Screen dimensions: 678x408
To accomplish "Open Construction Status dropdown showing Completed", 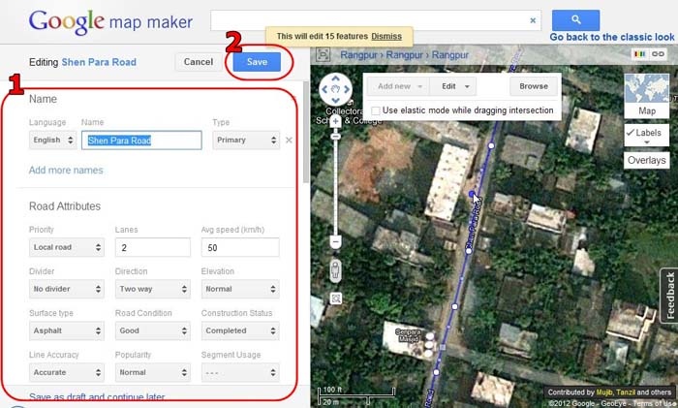I will click(x=240, y=331).
